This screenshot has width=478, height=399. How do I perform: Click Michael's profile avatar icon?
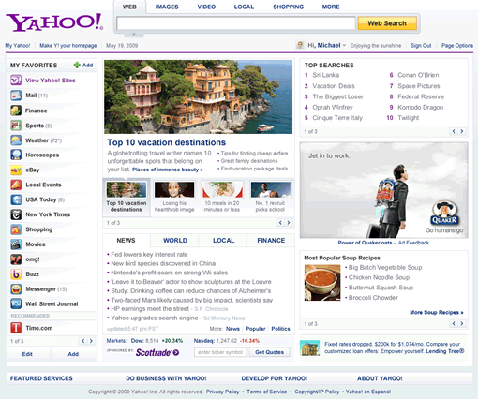pos(300,45)
